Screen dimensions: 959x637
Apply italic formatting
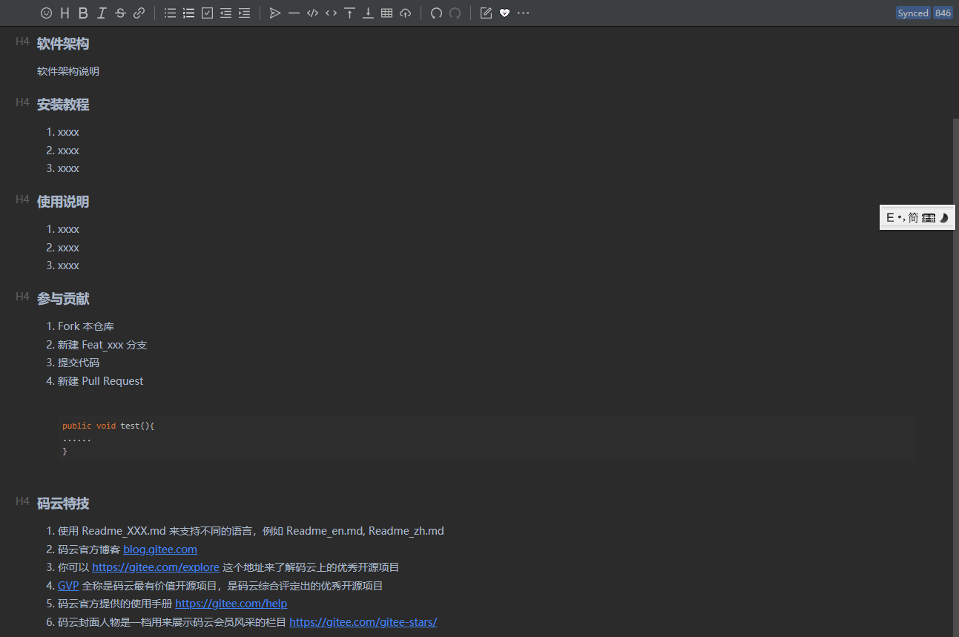pos(102,13)
